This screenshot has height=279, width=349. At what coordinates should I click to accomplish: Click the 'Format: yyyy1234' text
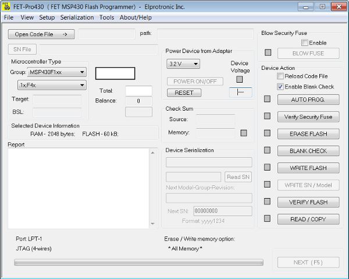pyautogui.click(x=203, y=221)
